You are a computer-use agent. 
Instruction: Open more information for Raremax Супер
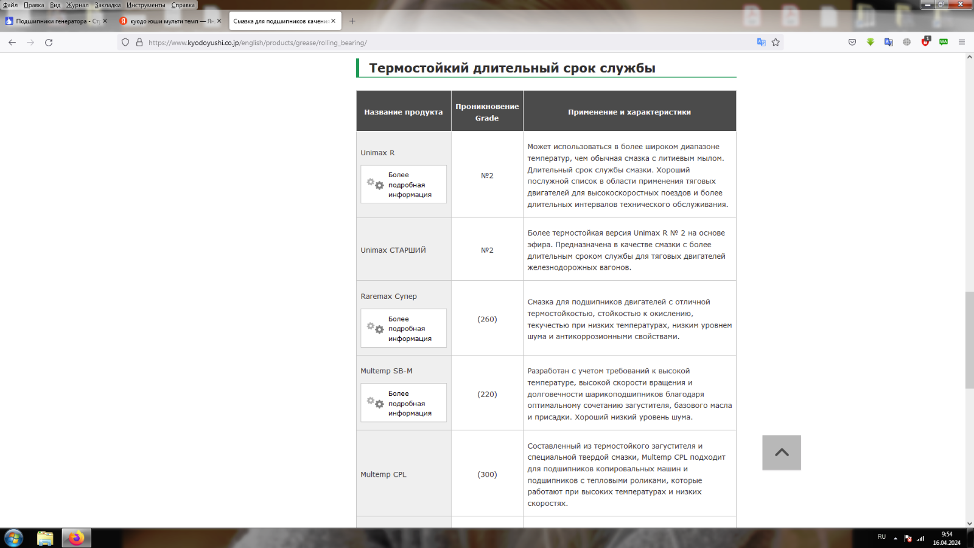(x=404, y=328)
